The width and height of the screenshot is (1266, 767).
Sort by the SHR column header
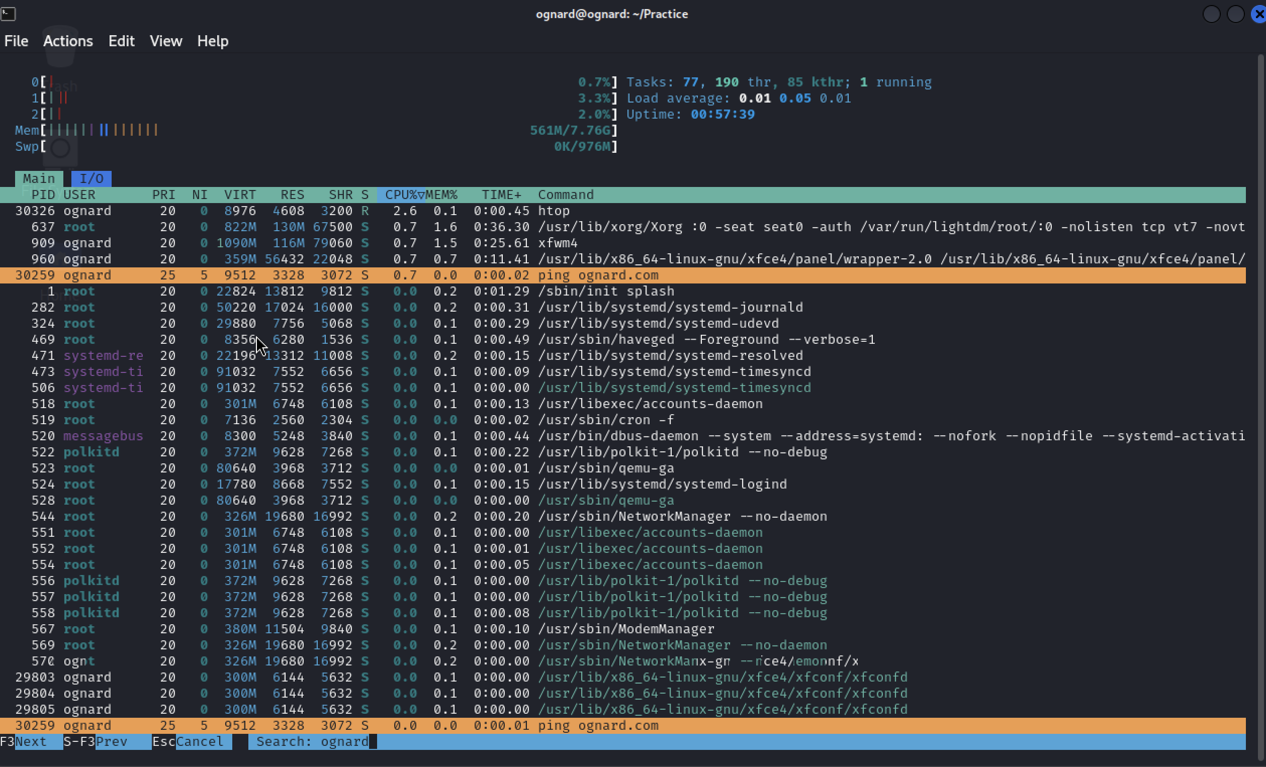(341, 195)
